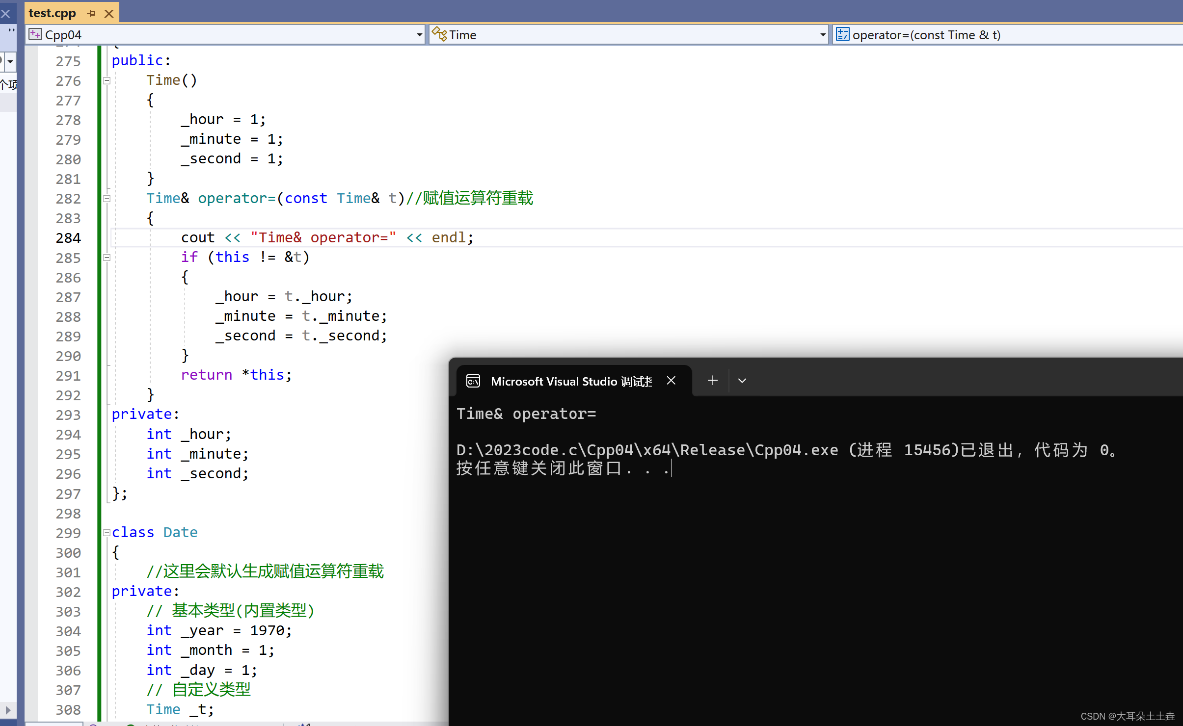Click the Time class icon in navigation bar
The height and width of the screenshot is (726, 1183).
[x=439, y=34]
